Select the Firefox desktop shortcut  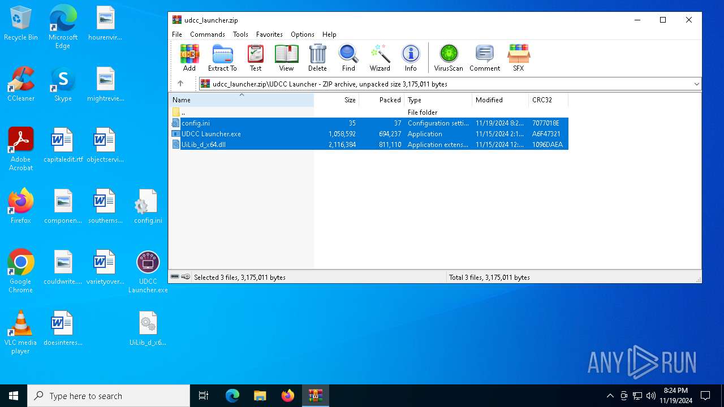pyautogui.click(x=21, y=206)
